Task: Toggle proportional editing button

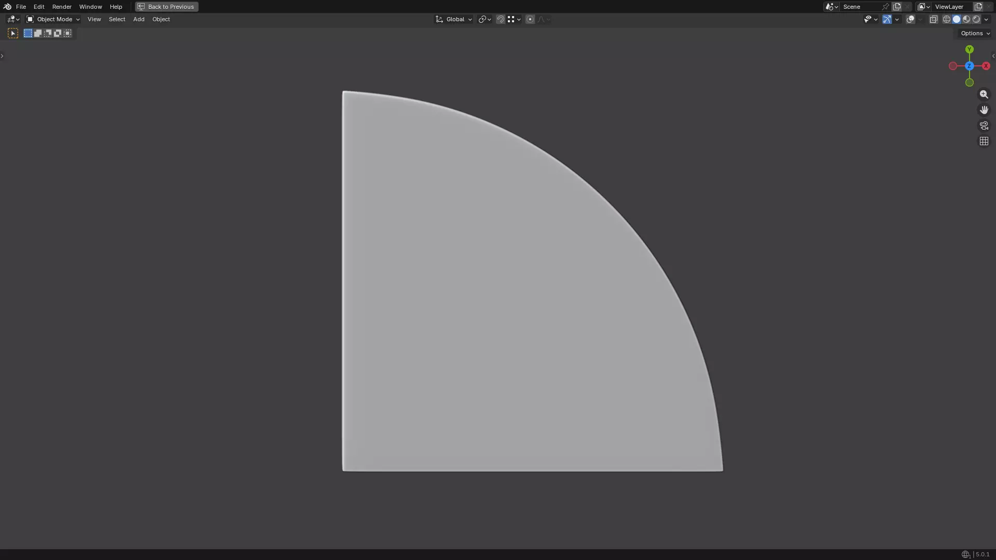Action: pos(530,19)
